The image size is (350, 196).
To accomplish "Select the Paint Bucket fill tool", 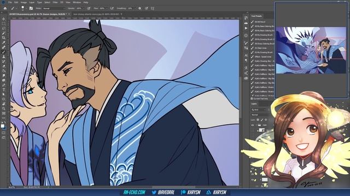I will point(4,71).
